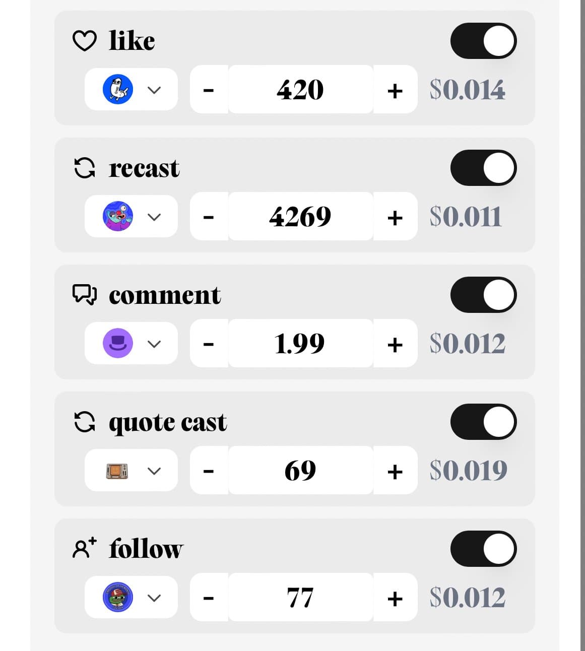This screenshot has width=585, height=651.
Task: Click the duck token avatar in the like row
Action: point(118,89)
